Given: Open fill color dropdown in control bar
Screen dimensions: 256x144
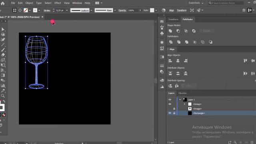Looking at the screenshot, I should point(30,10).
